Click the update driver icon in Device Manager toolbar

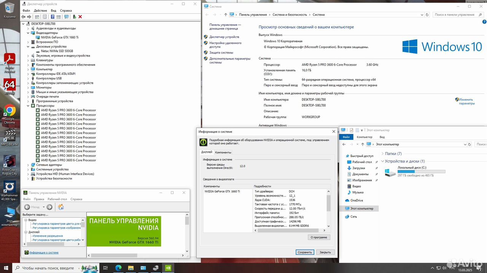(74, 17)
